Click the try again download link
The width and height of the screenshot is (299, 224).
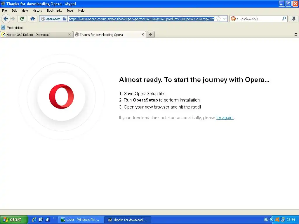[x=225, y=118]
